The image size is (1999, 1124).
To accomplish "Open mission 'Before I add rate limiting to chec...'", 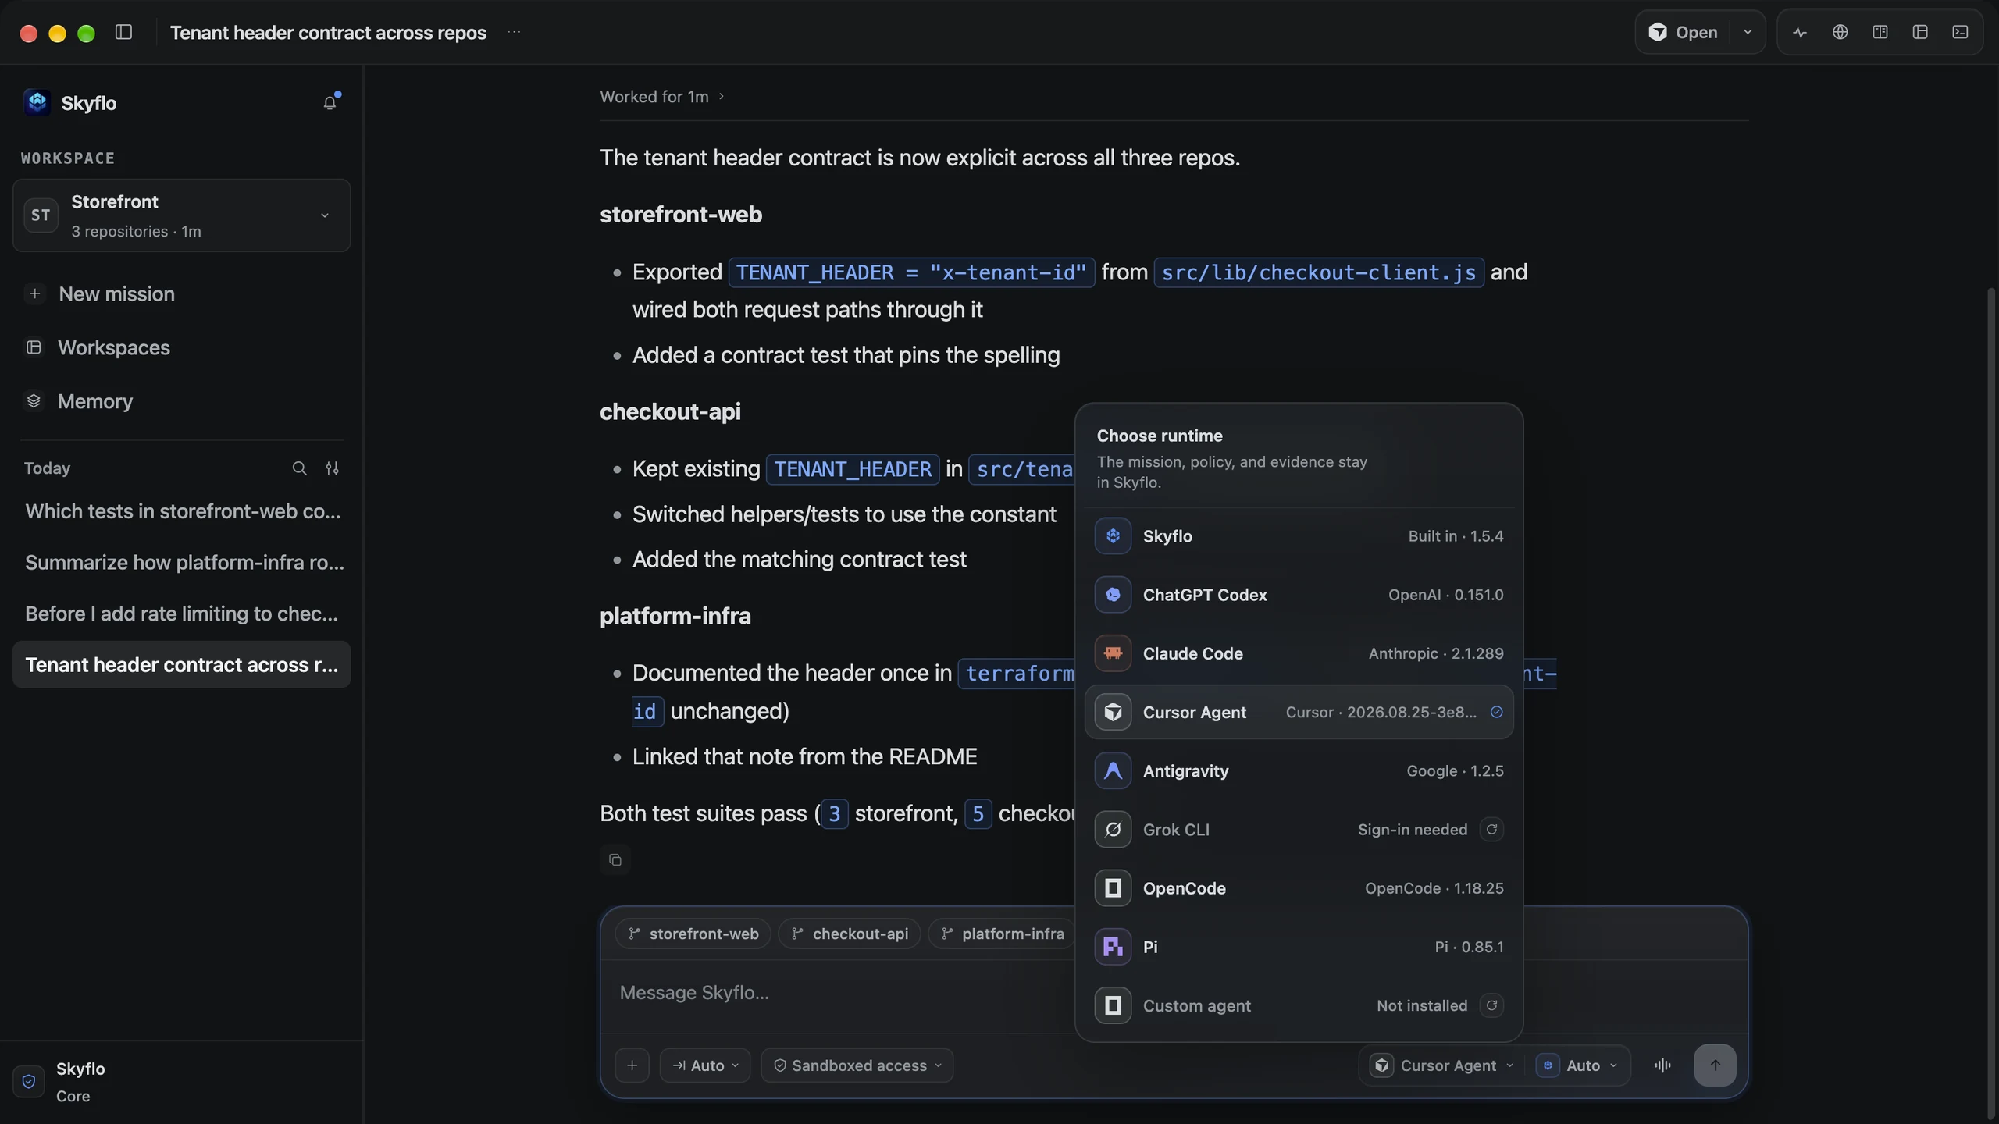I will pos(181,614).
